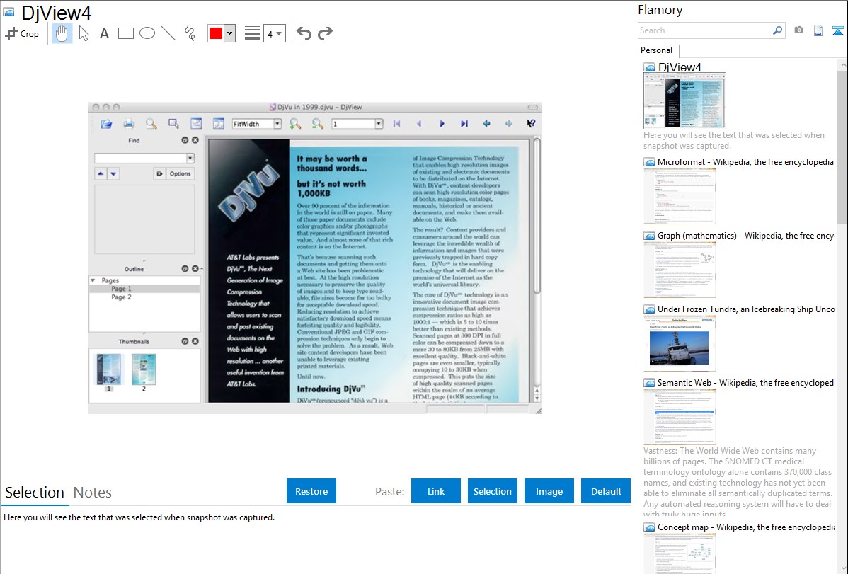Click the line thickness icon

252,33
